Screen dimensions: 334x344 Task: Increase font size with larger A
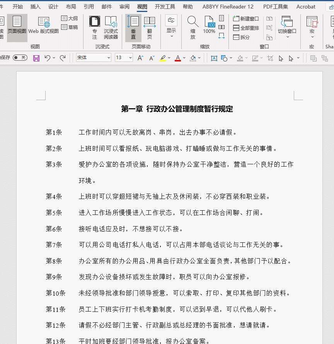140,58
